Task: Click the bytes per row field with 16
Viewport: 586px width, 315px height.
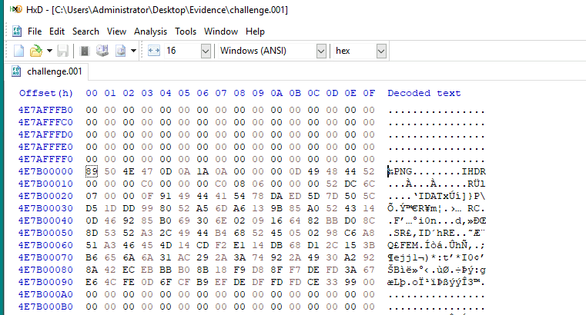Action: click(x=182, y=51)
